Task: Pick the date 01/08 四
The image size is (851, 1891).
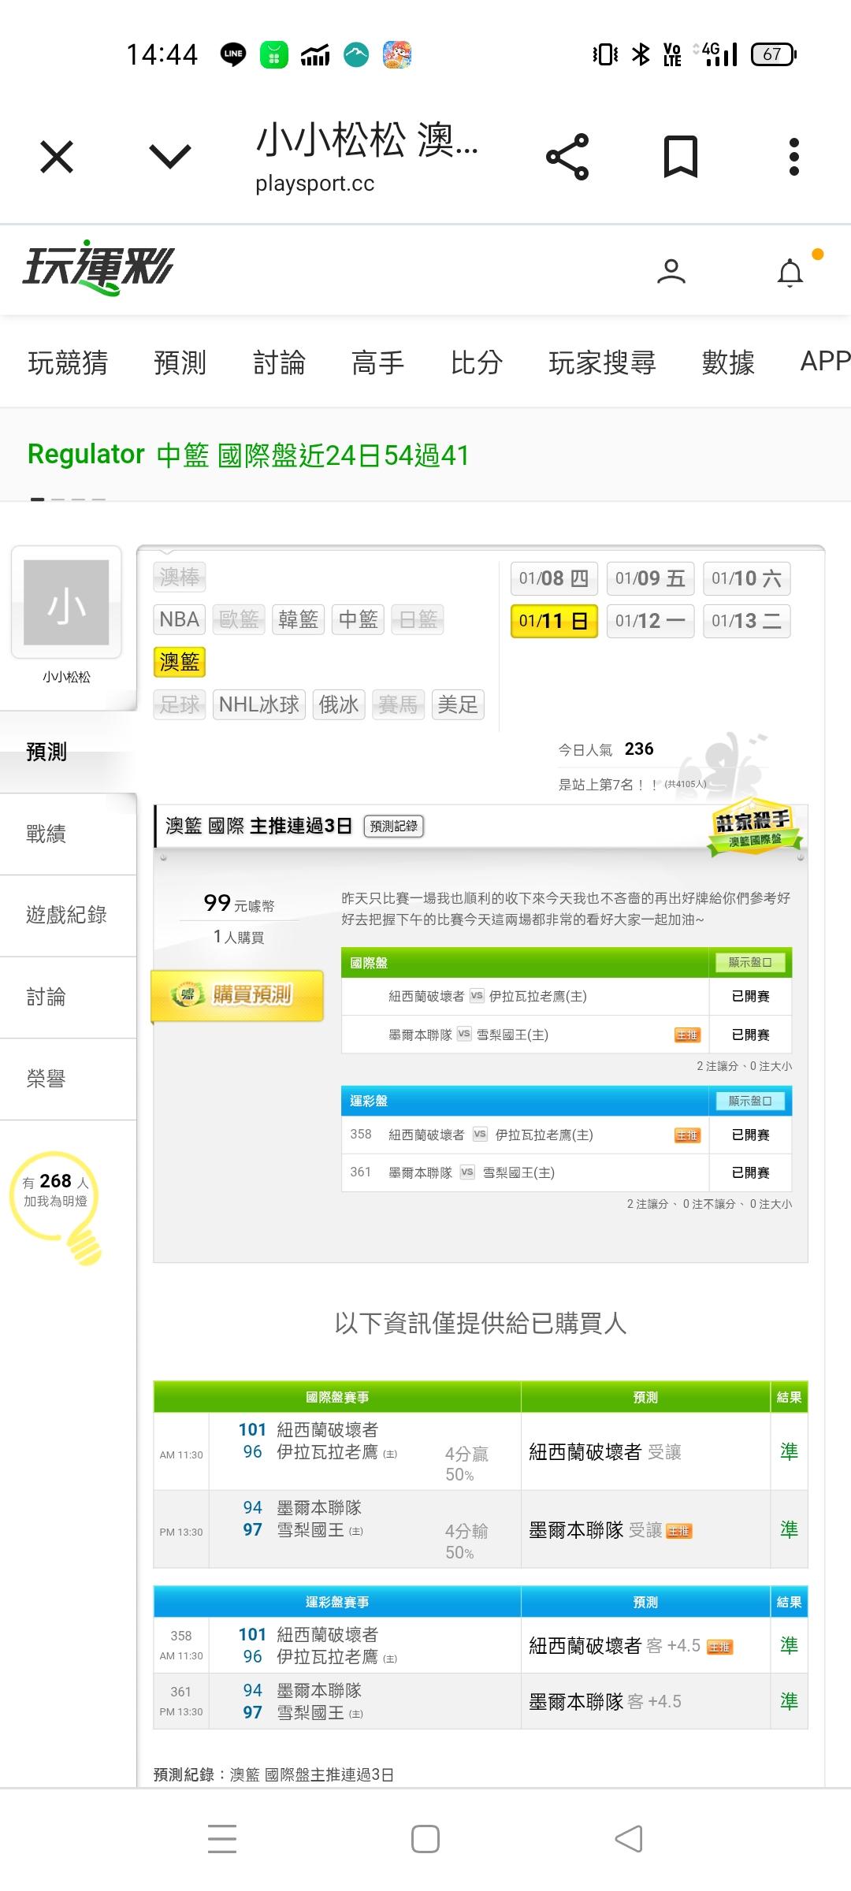Action: click(554, 578)
